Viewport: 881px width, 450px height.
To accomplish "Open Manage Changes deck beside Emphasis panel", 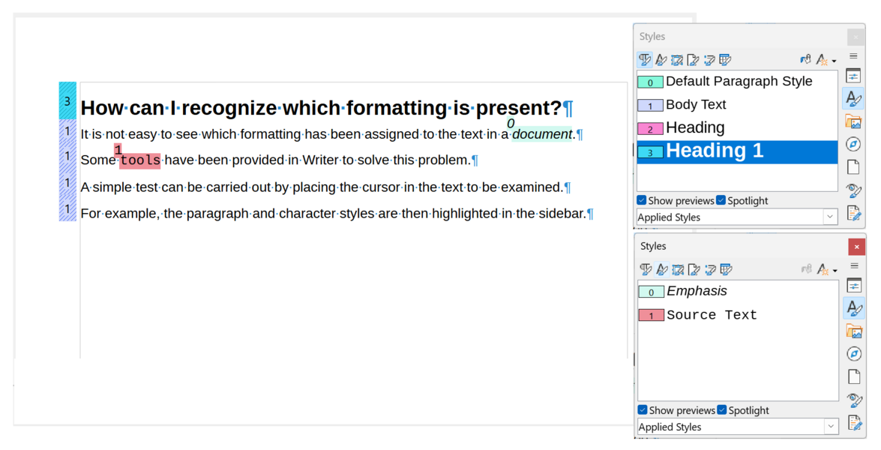I will tap(855, 423).
